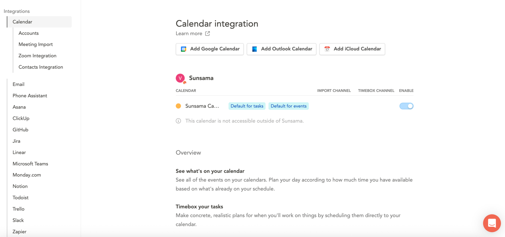Click the Learn more link
Image resolution: width=505 pixels, height=237 pixels.
click(189, 34)
